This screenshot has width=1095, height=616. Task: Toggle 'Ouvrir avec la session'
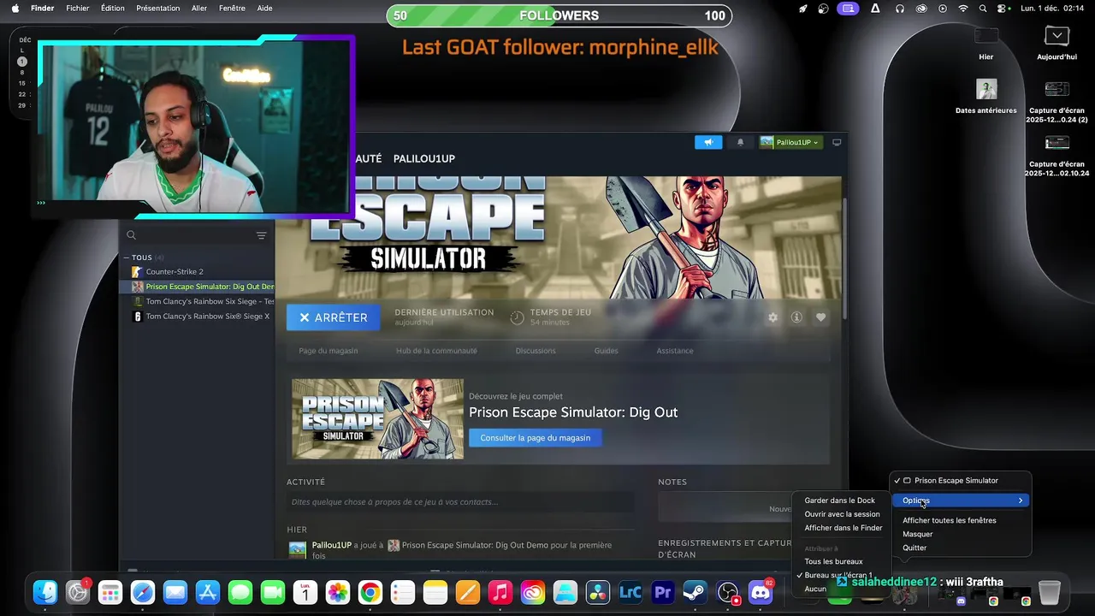coord(841,514)
